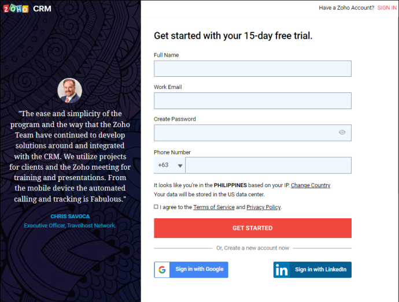This screenshot has width=399, height=302.
Task: Focus the Phone Number field
Action: (268, 165)
